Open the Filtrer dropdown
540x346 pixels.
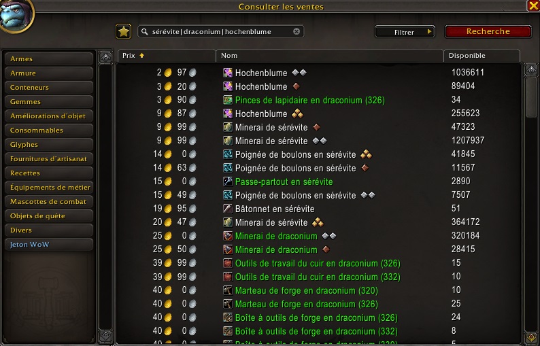405,32
